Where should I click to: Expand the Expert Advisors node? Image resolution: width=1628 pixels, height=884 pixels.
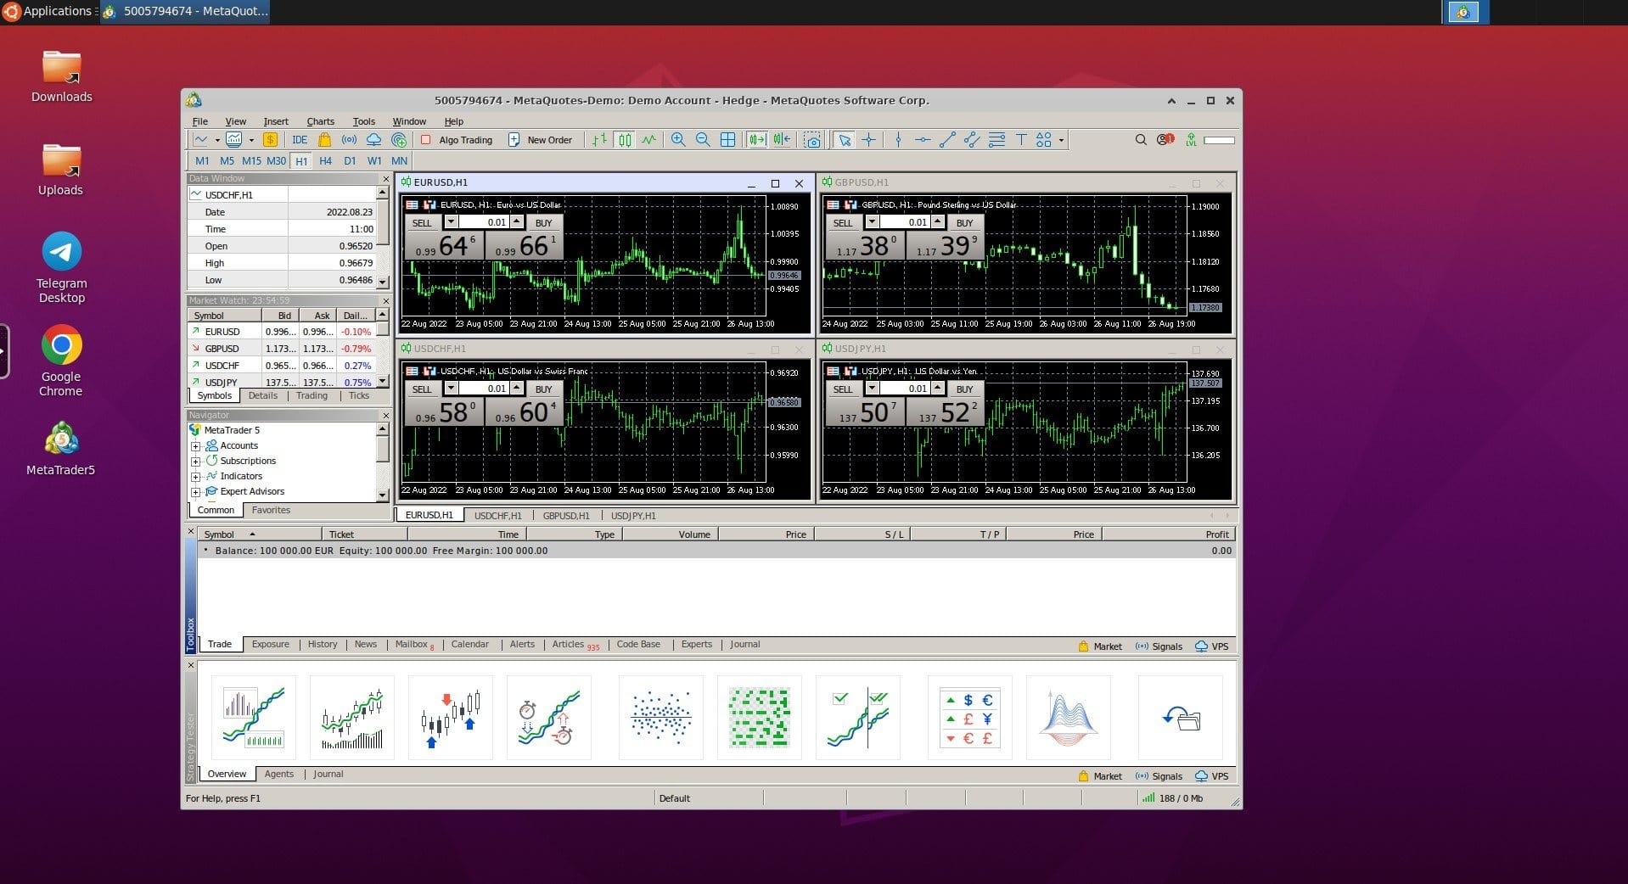197,491
